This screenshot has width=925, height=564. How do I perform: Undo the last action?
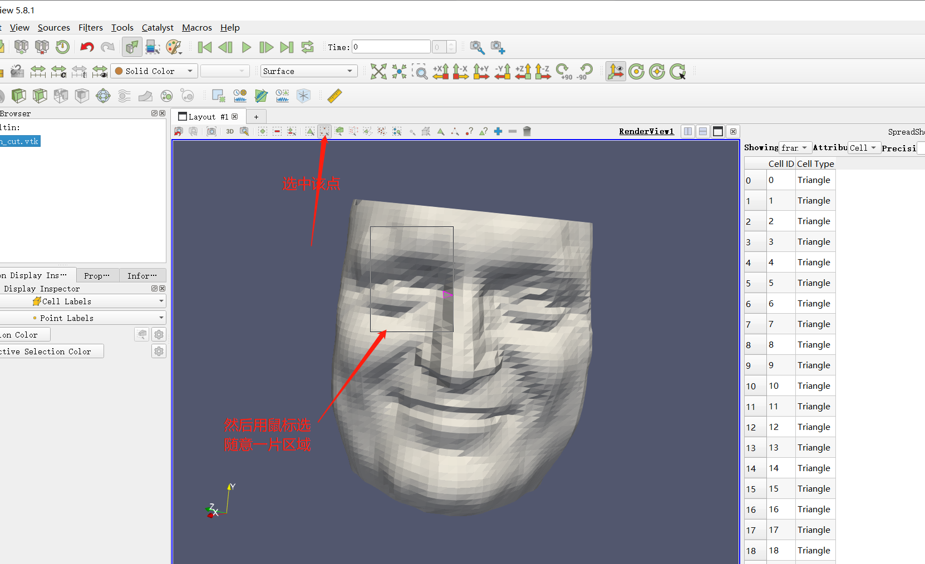[87, 47]
